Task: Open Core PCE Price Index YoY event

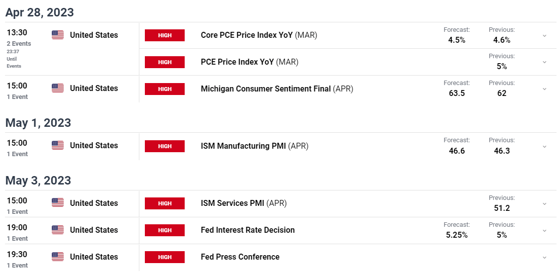Action: [259, 35]
